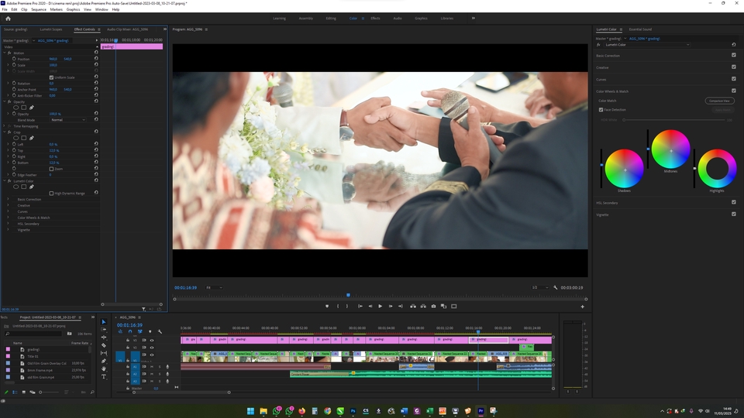Expand Basic Correction in Effect Controls
This screenshot has width=744, height=418.
click(8, 199)
